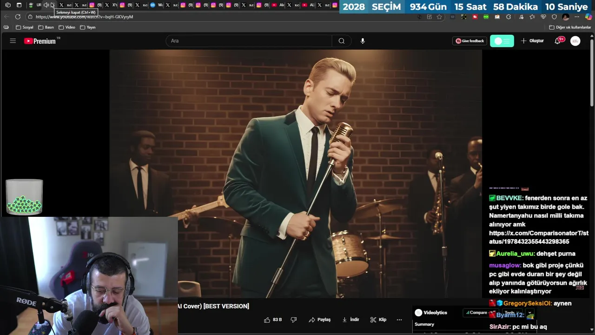Click the Videolytics logo label
The image size is (595, 335).
[431, 313]
